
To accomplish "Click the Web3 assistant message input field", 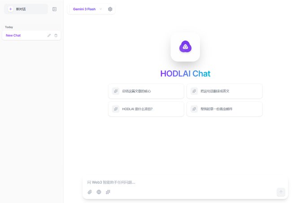I will tap(185, 182).
